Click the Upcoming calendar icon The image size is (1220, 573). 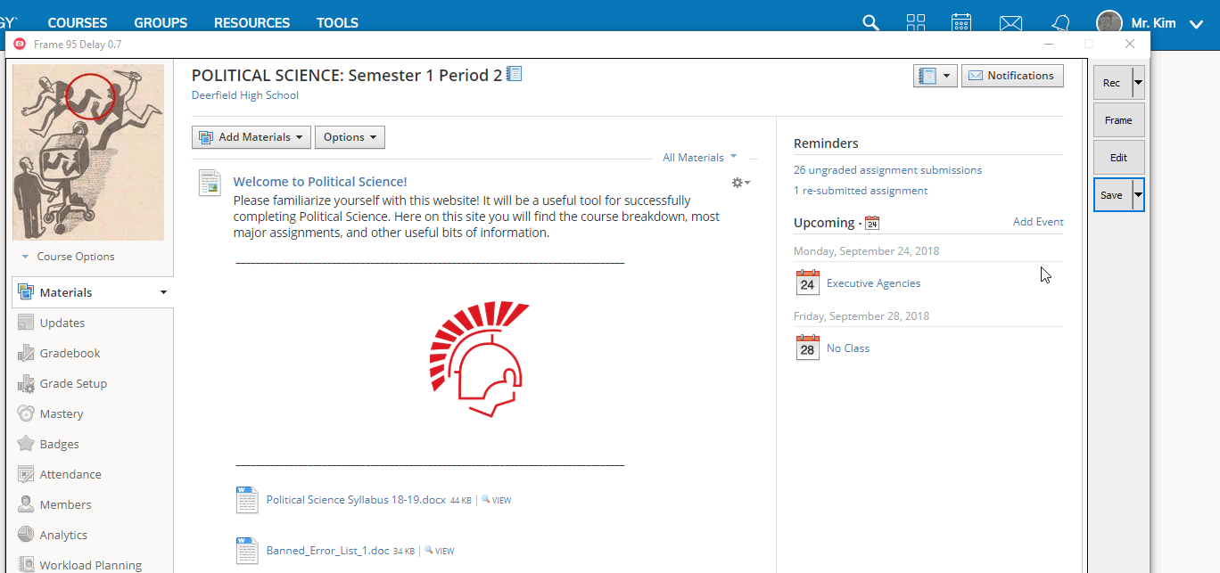point(872,223)
